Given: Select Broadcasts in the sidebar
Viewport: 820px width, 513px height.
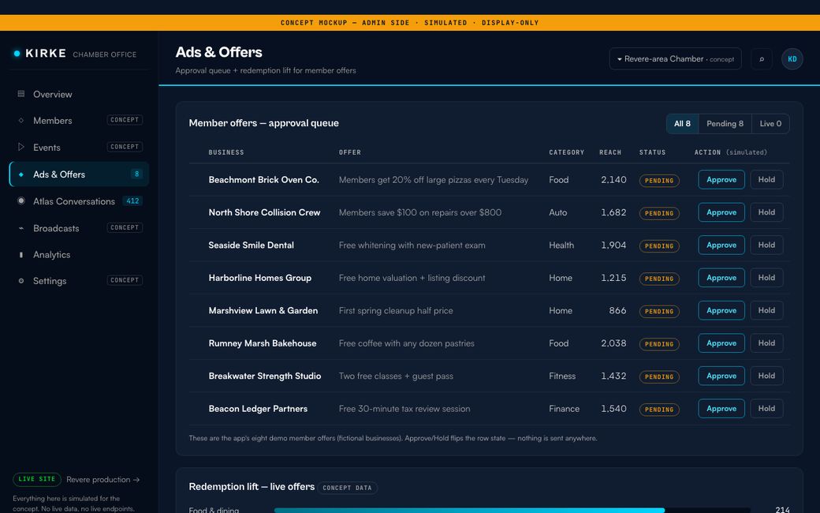Looking at the screenshot, I should (78, 228).
